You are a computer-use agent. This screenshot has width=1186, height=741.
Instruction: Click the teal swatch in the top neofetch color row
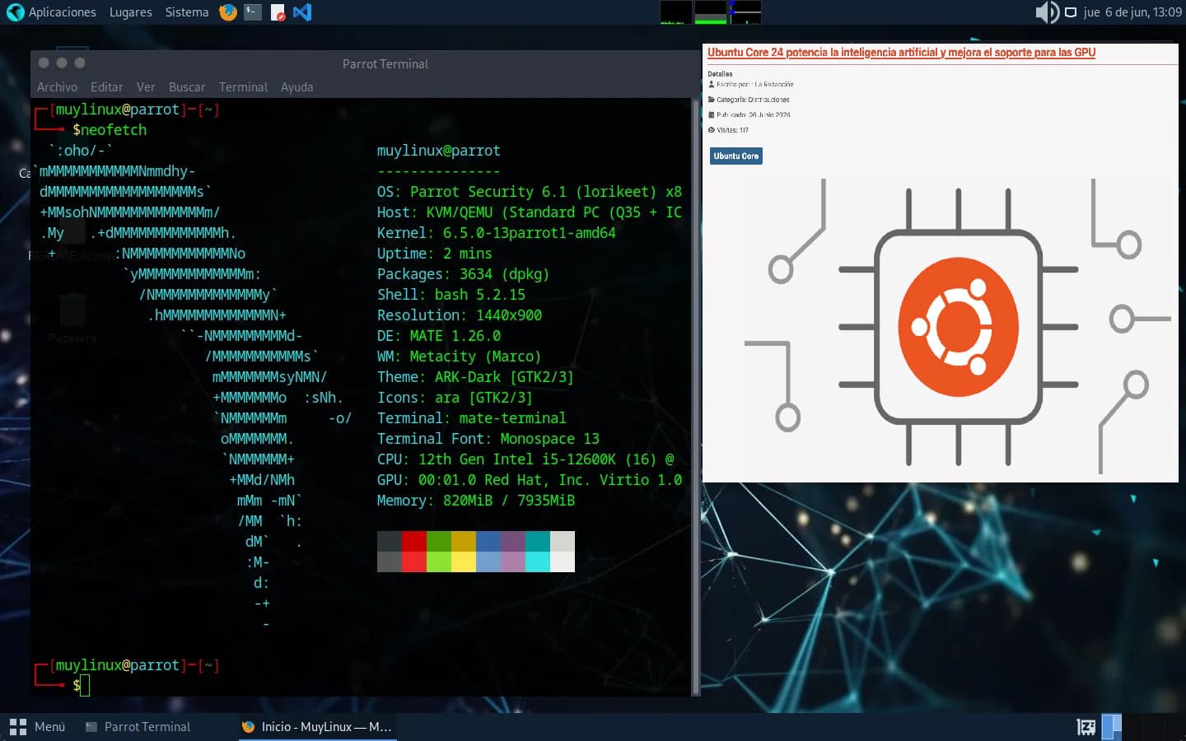click(x=538, y=541)
